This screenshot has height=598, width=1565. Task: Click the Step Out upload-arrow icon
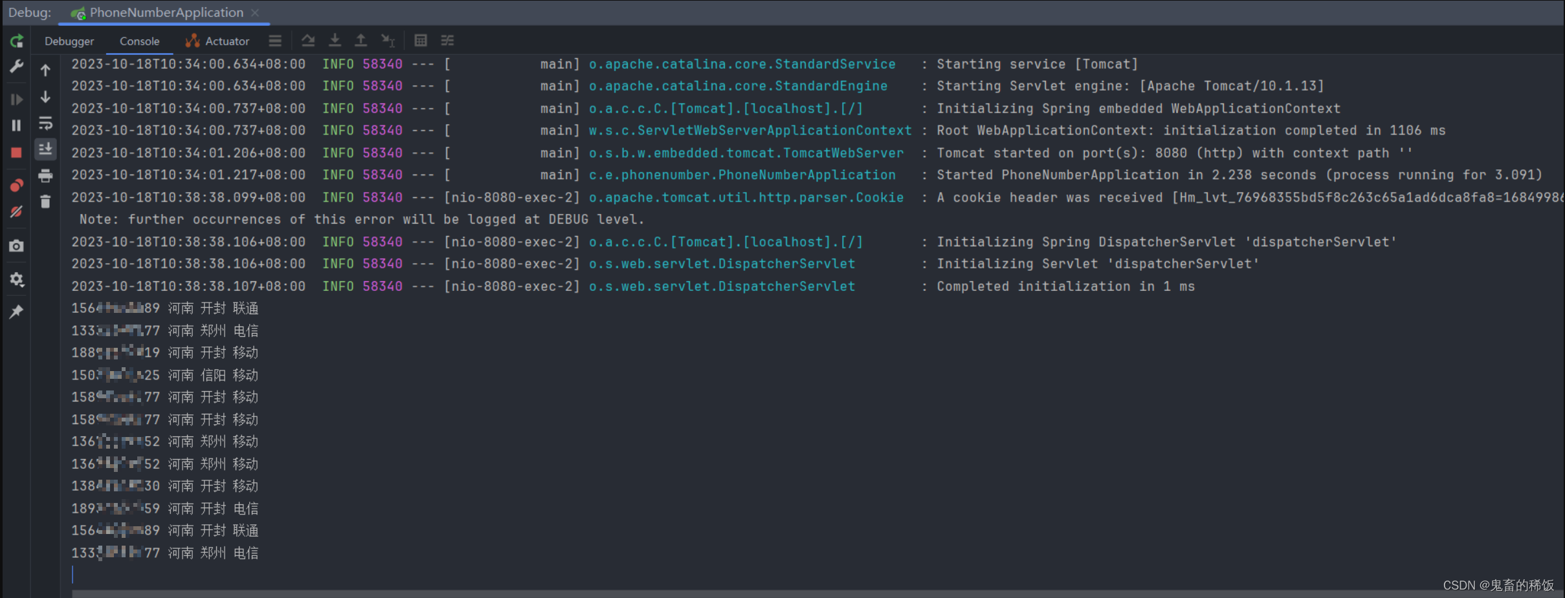[x=361, y=41]
